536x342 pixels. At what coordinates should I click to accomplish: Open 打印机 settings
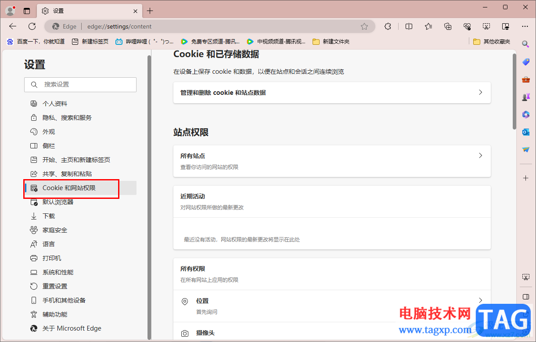(x=80, y=258)
